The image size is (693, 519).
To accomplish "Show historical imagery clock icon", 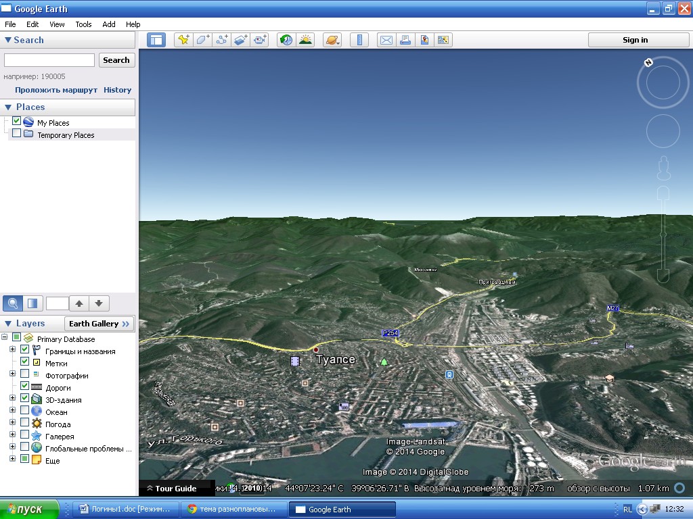I will click(286, 40).
